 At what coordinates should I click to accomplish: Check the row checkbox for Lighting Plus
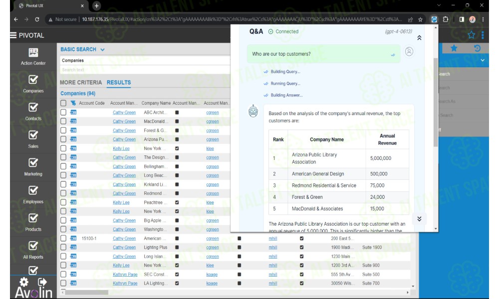(x=63, y=247)
